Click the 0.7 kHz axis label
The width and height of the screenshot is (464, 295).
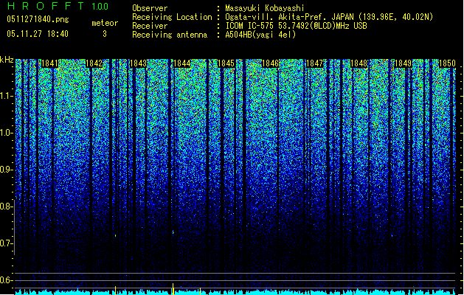point(6,243)
